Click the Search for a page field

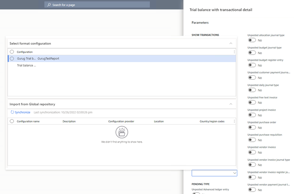99,5
